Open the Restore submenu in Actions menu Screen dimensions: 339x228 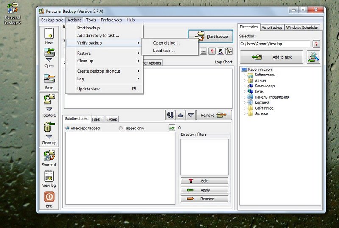(x=104, y=53)
